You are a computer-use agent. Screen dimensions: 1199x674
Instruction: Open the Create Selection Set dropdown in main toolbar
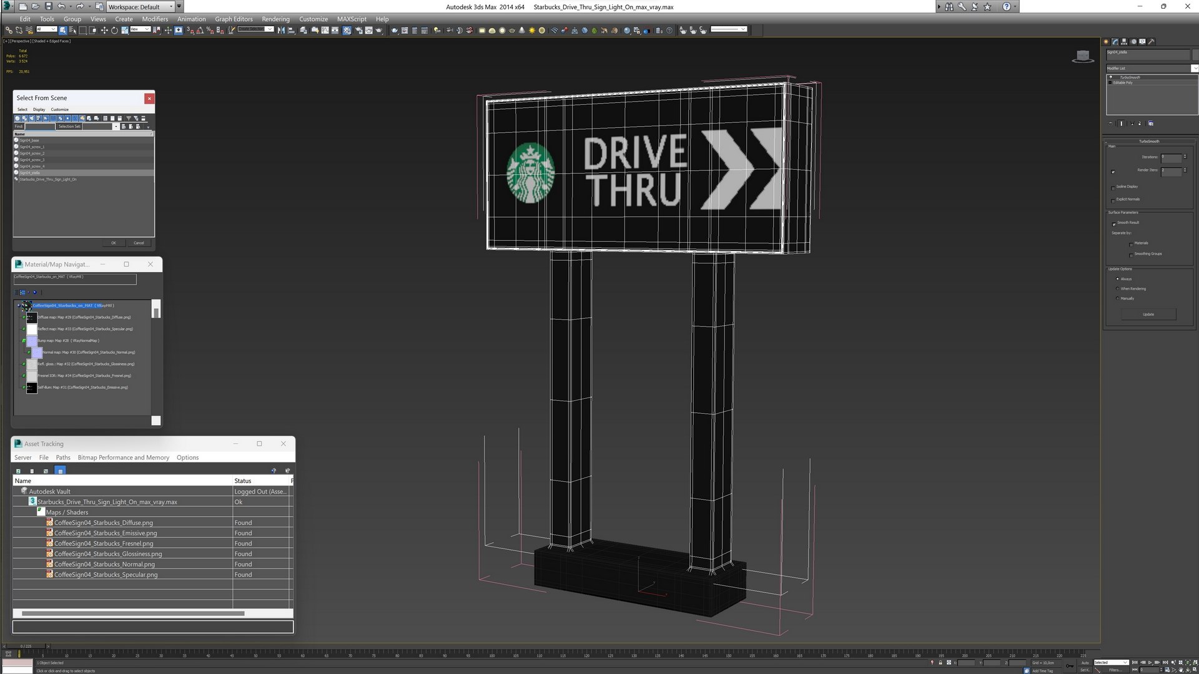pos(255,29)
